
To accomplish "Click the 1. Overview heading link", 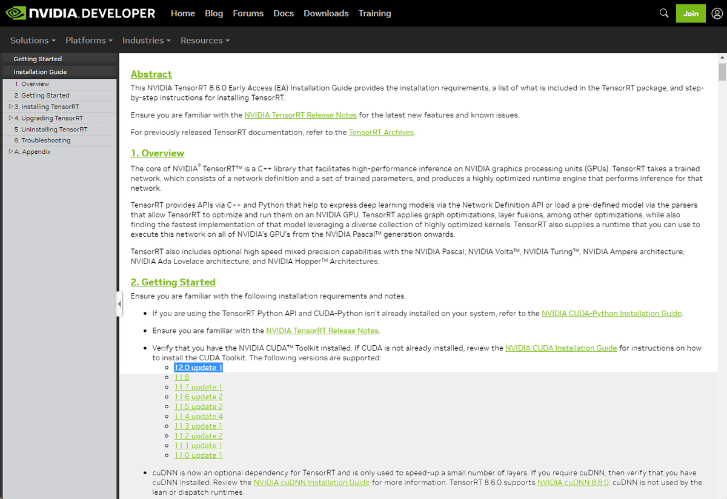I will point(158,153).
